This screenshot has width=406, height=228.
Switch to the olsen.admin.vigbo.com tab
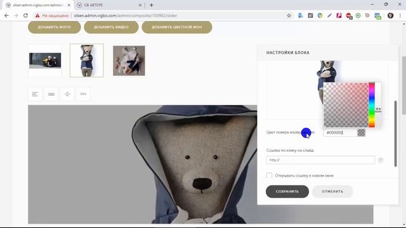pos(37,5)
